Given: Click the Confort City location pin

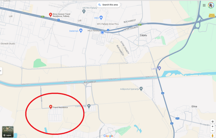Looking at the screenshot, I should [x=89, y=106].
